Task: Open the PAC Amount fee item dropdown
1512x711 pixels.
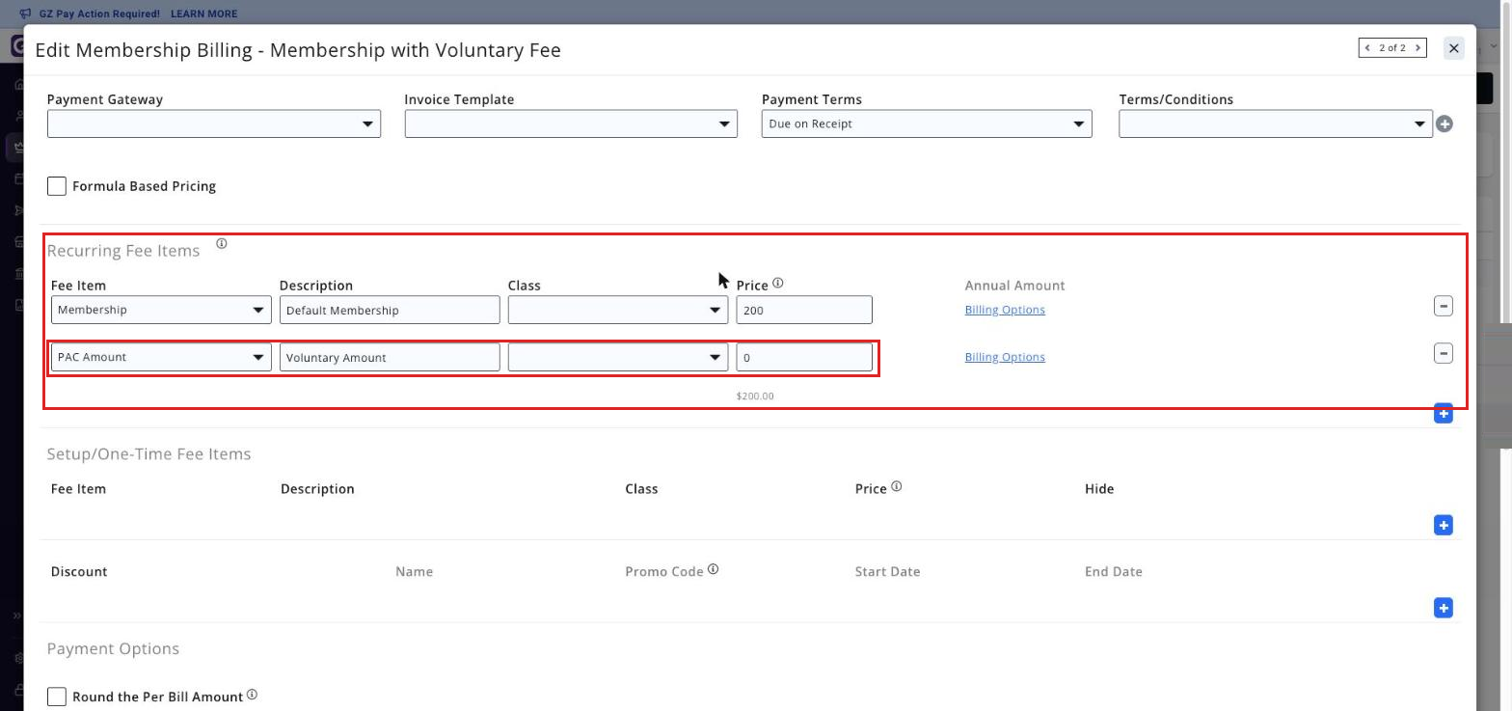Action: 161,357
